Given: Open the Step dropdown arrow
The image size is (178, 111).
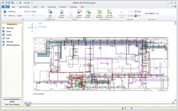Looking at the screenshot, I should (16, 16).
